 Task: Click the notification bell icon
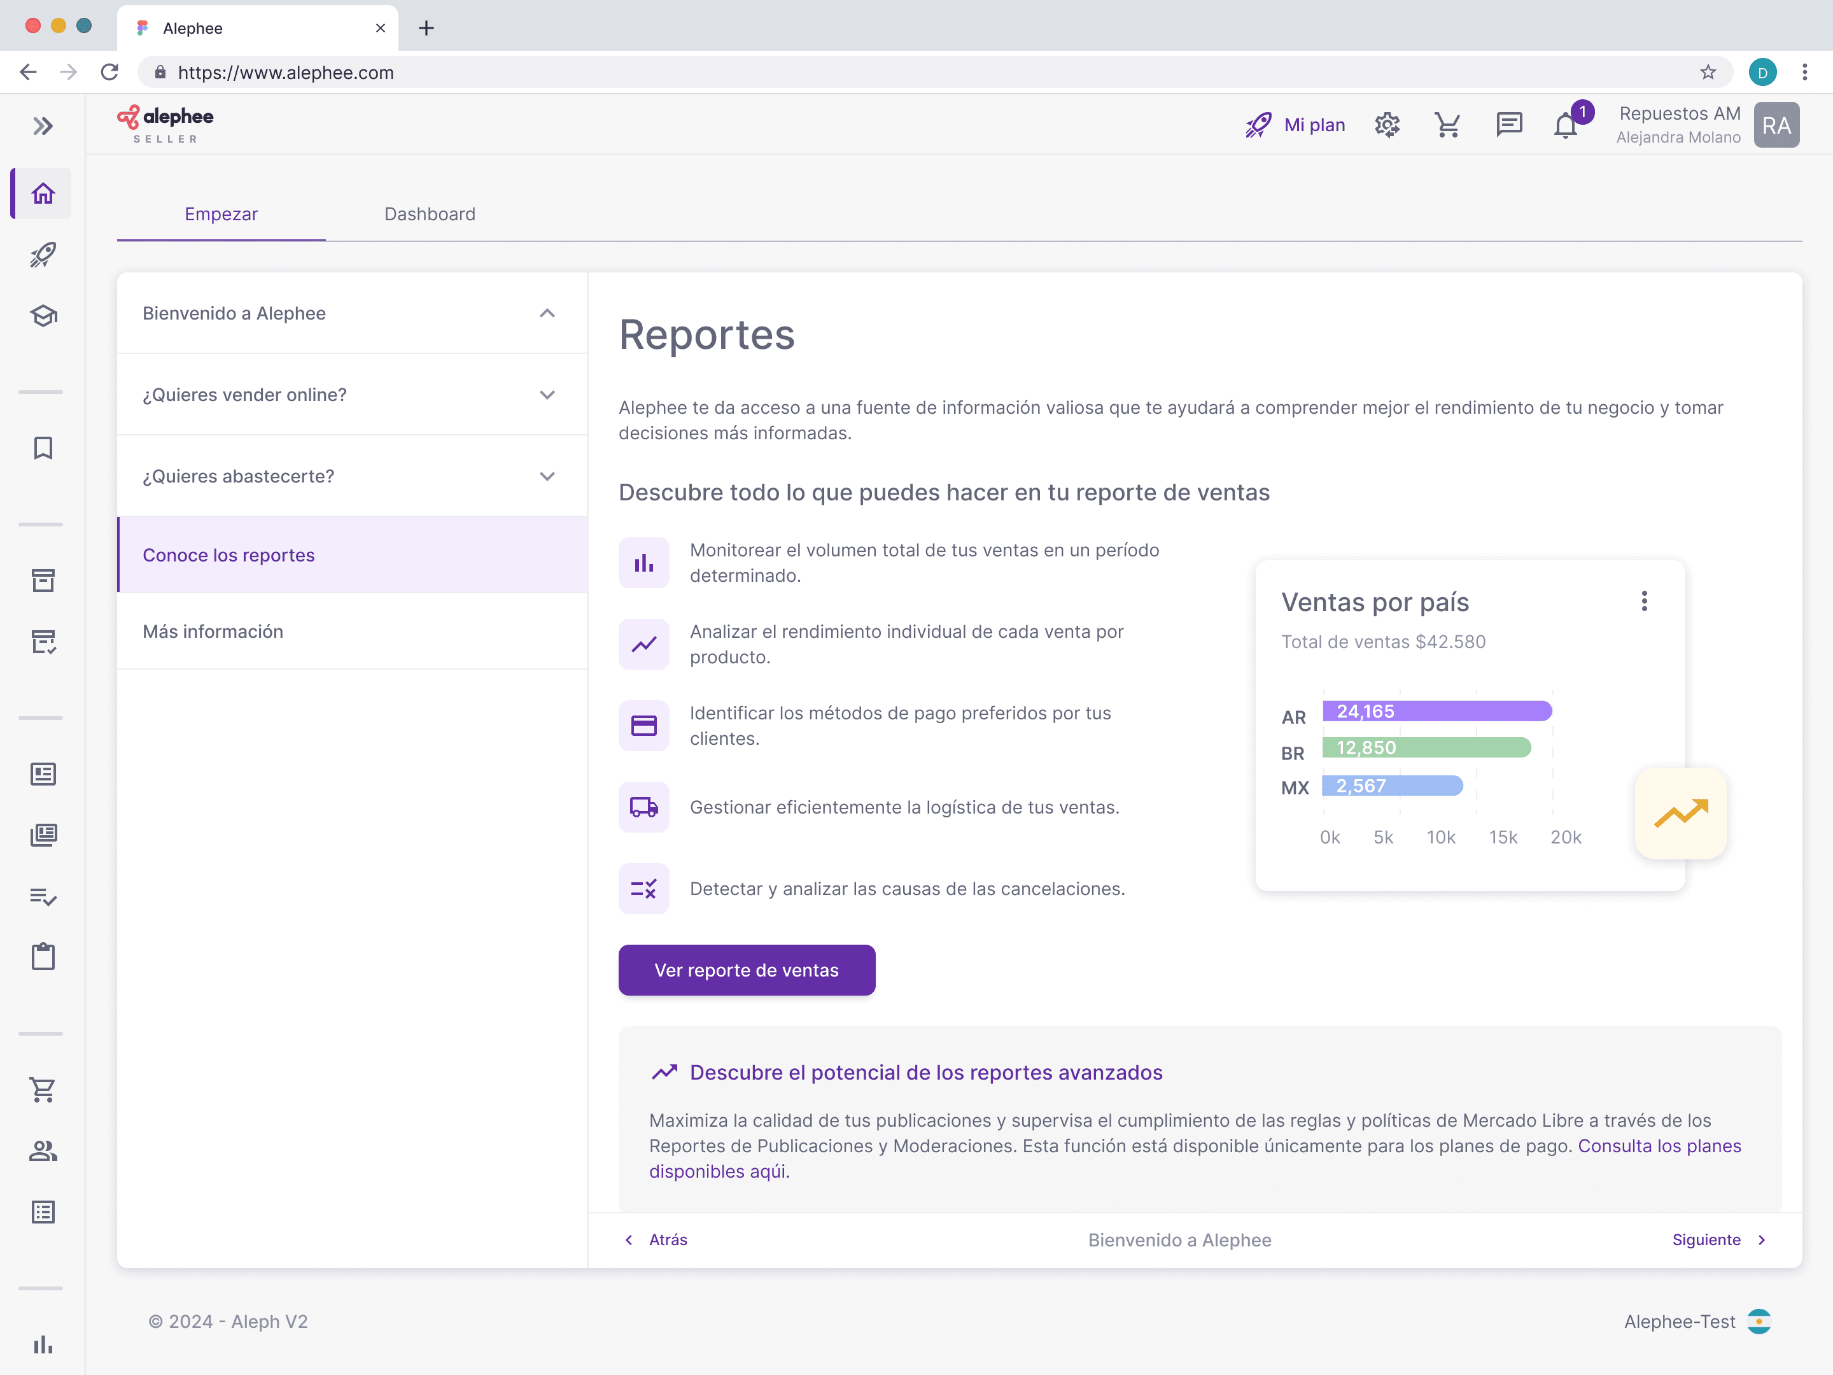tap(1564, 126)
